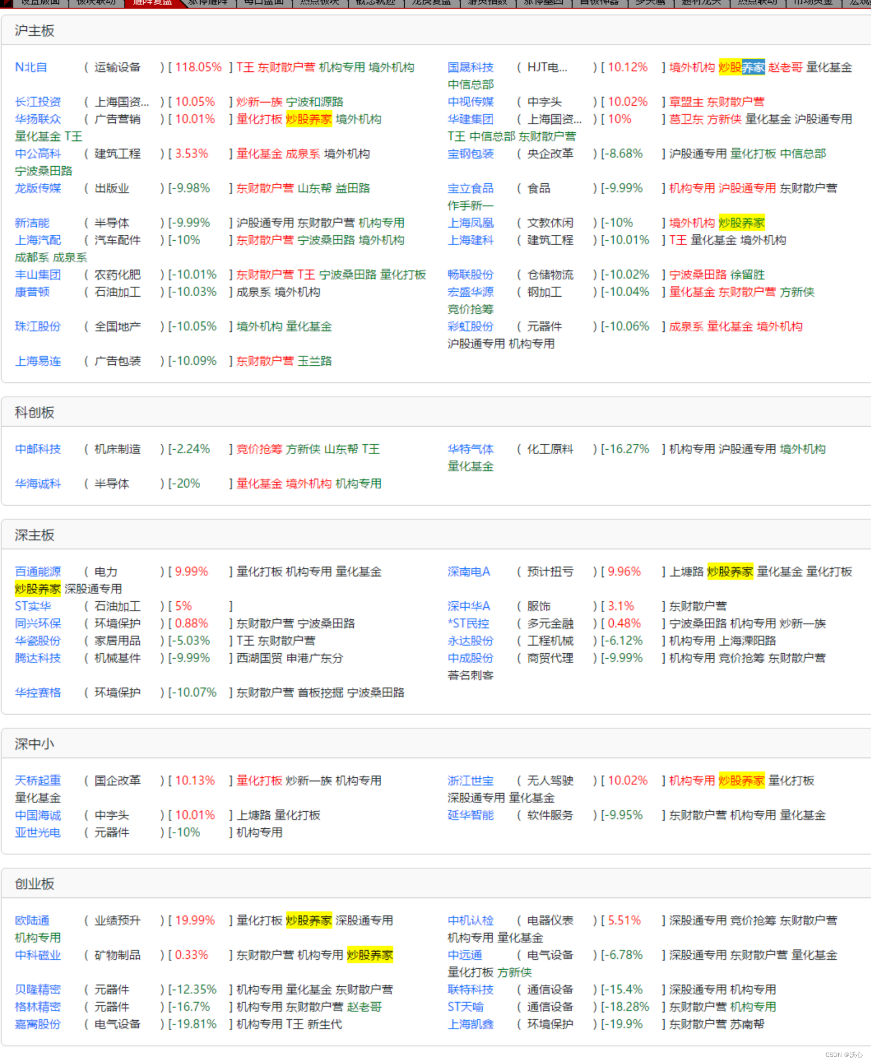
Task: Select the 天桥起重 stock link
Action: pyautogui.click(x=38, y=781)
